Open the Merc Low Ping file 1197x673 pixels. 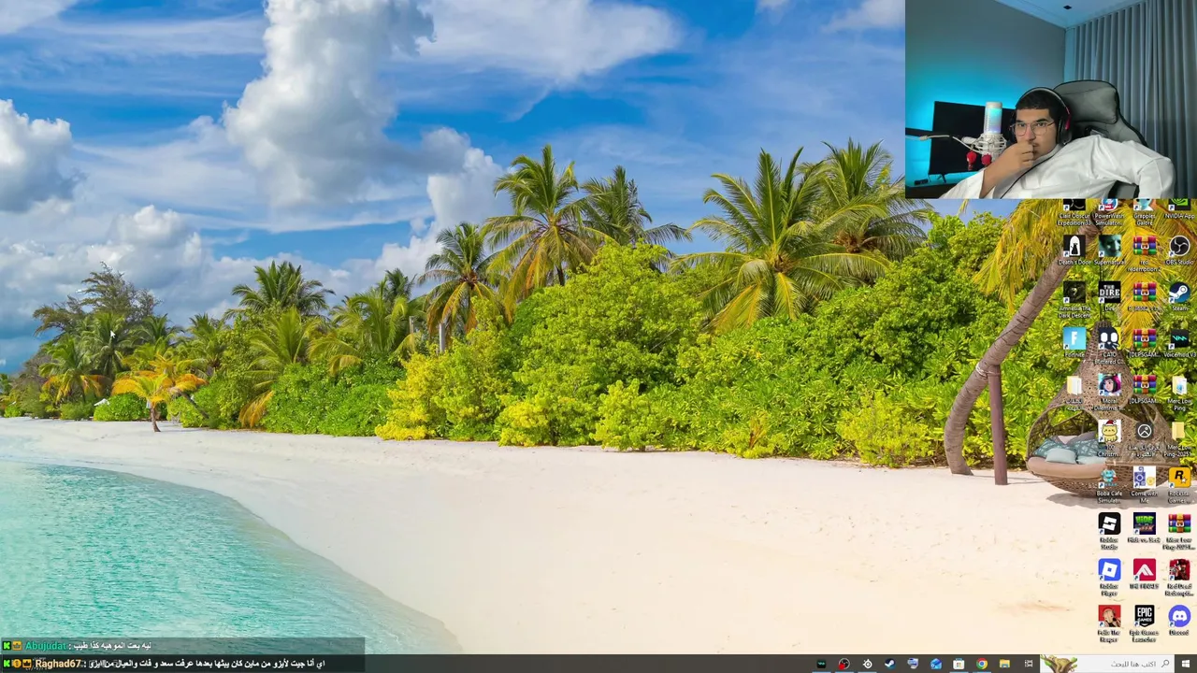point(1179,391)
